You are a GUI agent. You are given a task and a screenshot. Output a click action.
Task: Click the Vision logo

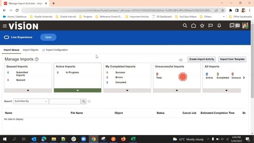pyautogui.click(x=23, y=26)
